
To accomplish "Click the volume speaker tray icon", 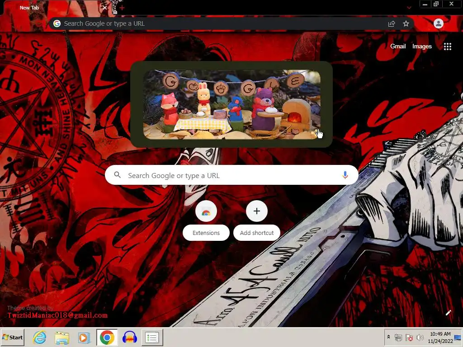I will click(x=420, y=337).
